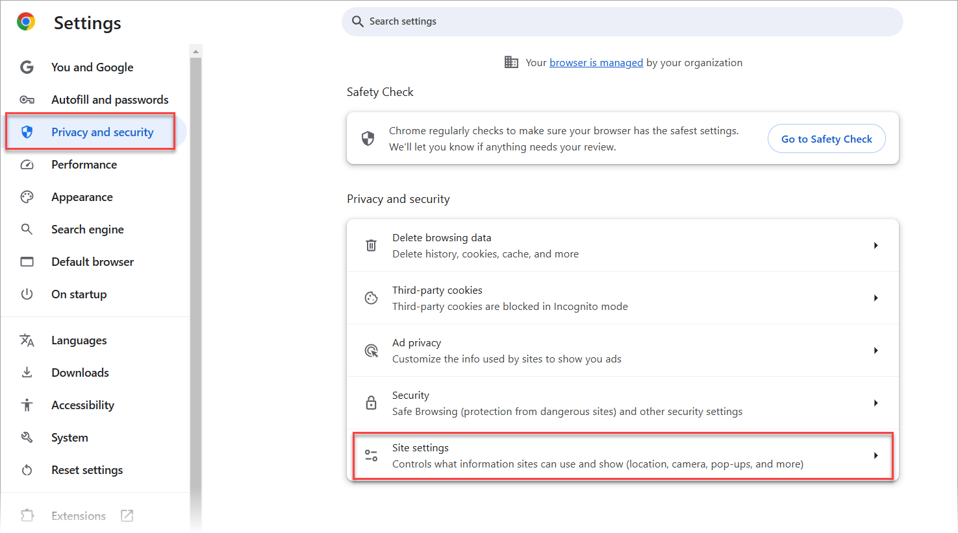Screen dimensions: 958x533
Task: Expand the Ad privacy arrow
Action: [876, 351]
